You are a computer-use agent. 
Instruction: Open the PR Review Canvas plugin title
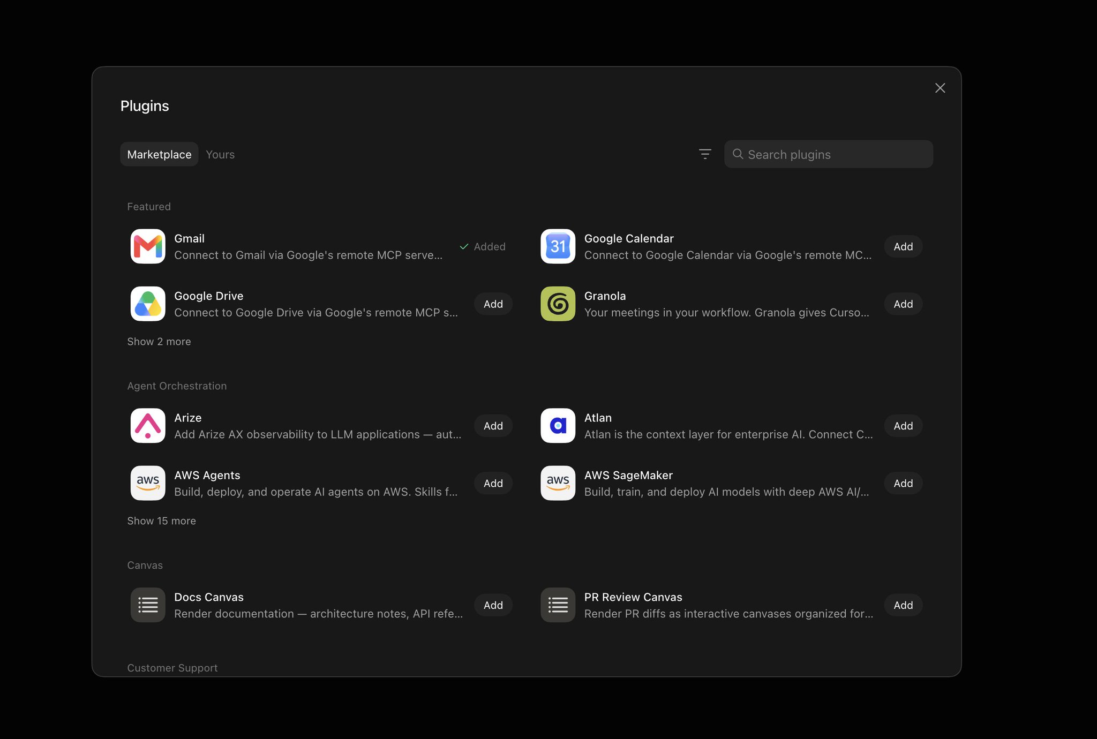[633, 597]
